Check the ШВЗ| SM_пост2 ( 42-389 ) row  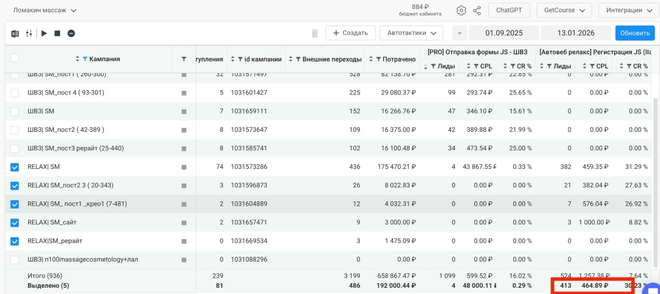point(14,130)
